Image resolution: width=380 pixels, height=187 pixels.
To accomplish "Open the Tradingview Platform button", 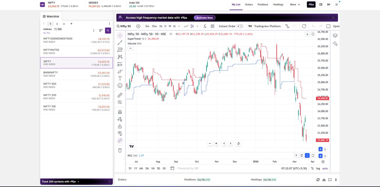I will pos(264,26).
